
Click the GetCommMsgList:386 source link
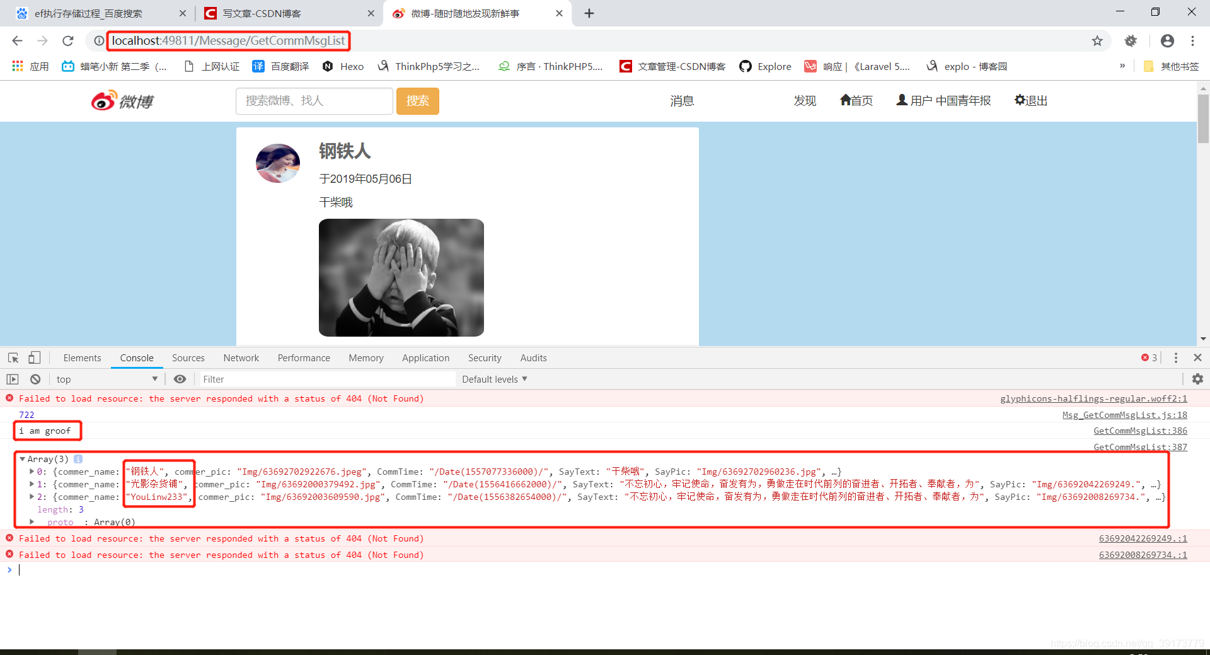[1139, 431]
